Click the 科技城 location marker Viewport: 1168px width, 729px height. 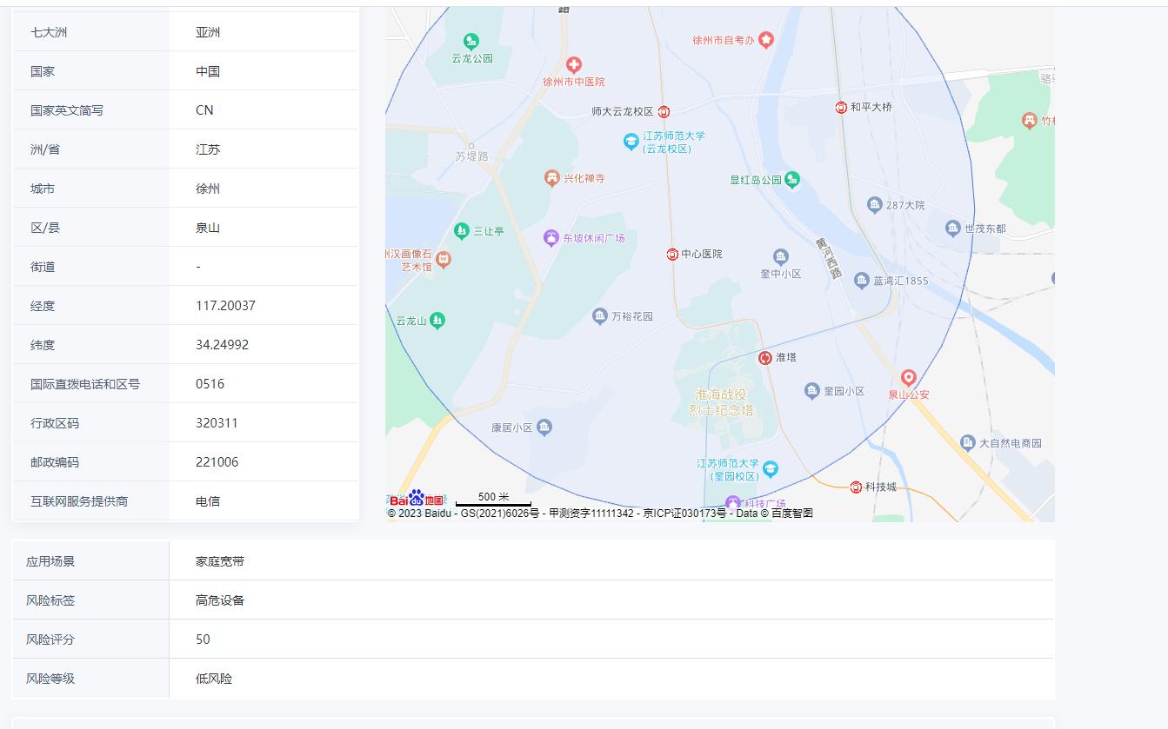tap(856, 487)
